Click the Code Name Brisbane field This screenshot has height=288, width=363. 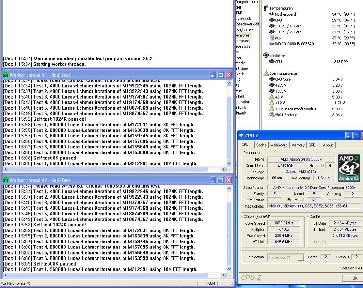(x=285, y=165)
